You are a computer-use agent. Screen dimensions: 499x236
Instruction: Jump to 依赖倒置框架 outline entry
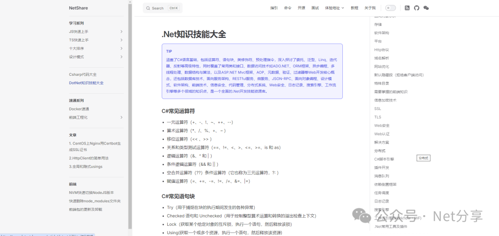pyautogui.click(x=385, y=184)
